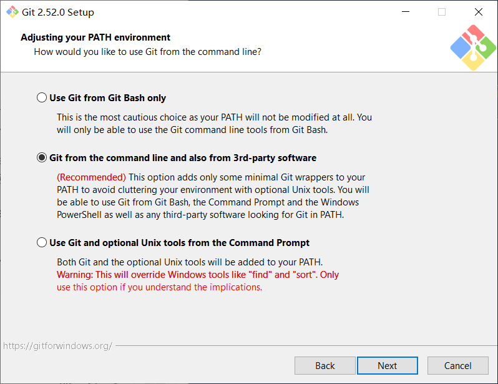Click "Both Git and the optional Unix tools" description
Viewport: 498px width, 384px height.
(190, 262)
